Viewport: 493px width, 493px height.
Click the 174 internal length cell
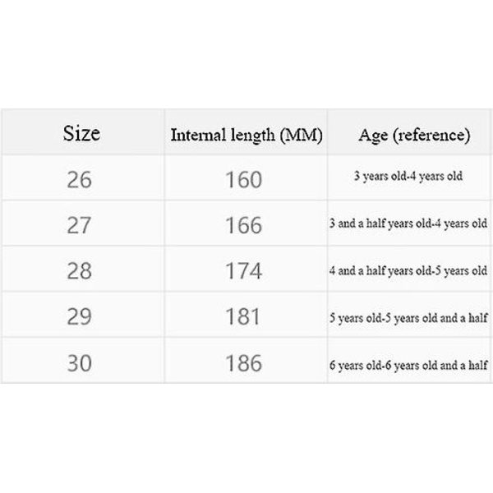pos(246,270)
